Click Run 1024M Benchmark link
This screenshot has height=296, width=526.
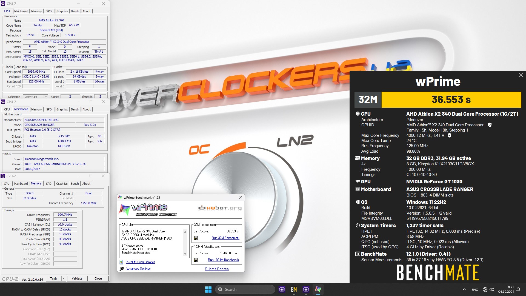tap(223, 260)
